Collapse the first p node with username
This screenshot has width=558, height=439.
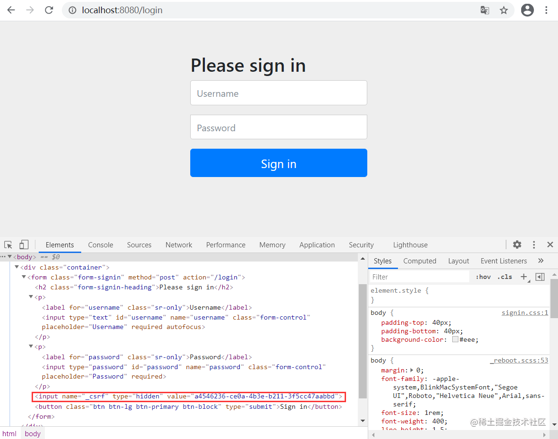[31, 297]
